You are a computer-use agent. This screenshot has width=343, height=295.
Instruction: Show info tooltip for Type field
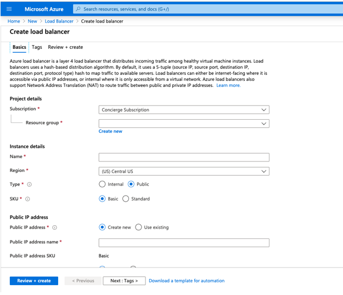[29, 185]
